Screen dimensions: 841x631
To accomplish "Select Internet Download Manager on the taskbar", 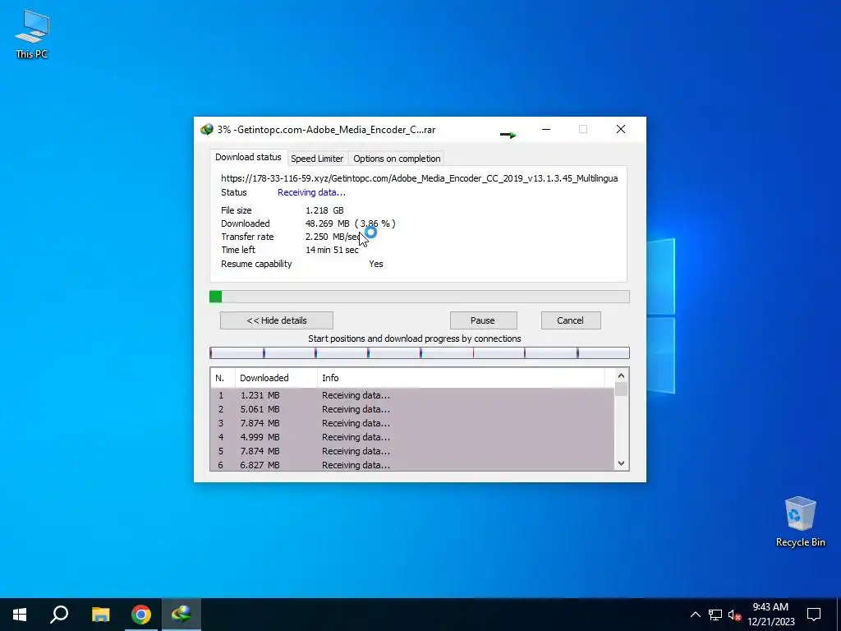I will 182,615.
